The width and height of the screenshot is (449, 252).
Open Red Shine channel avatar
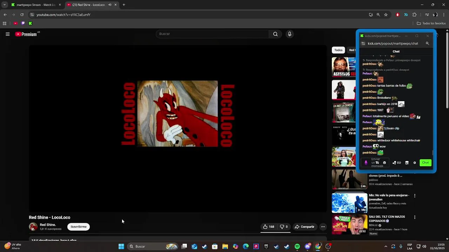[33, 227]
